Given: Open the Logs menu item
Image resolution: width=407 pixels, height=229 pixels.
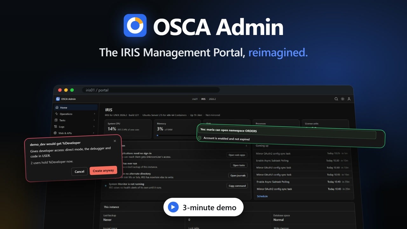Looking at the screenshot, I should pos(74,127).
